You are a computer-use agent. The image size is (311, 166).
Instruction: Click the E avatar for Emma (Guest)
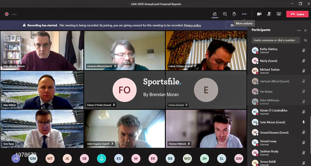[206, 90]
